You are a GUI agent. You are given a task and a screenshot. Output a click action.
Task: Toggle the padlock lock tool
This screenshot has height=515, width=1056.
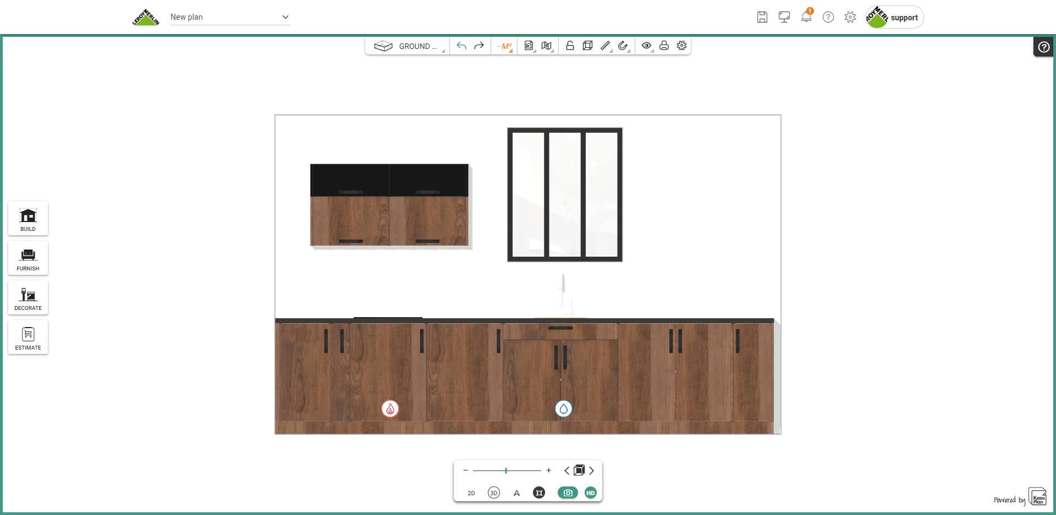(x=570, y=46)
